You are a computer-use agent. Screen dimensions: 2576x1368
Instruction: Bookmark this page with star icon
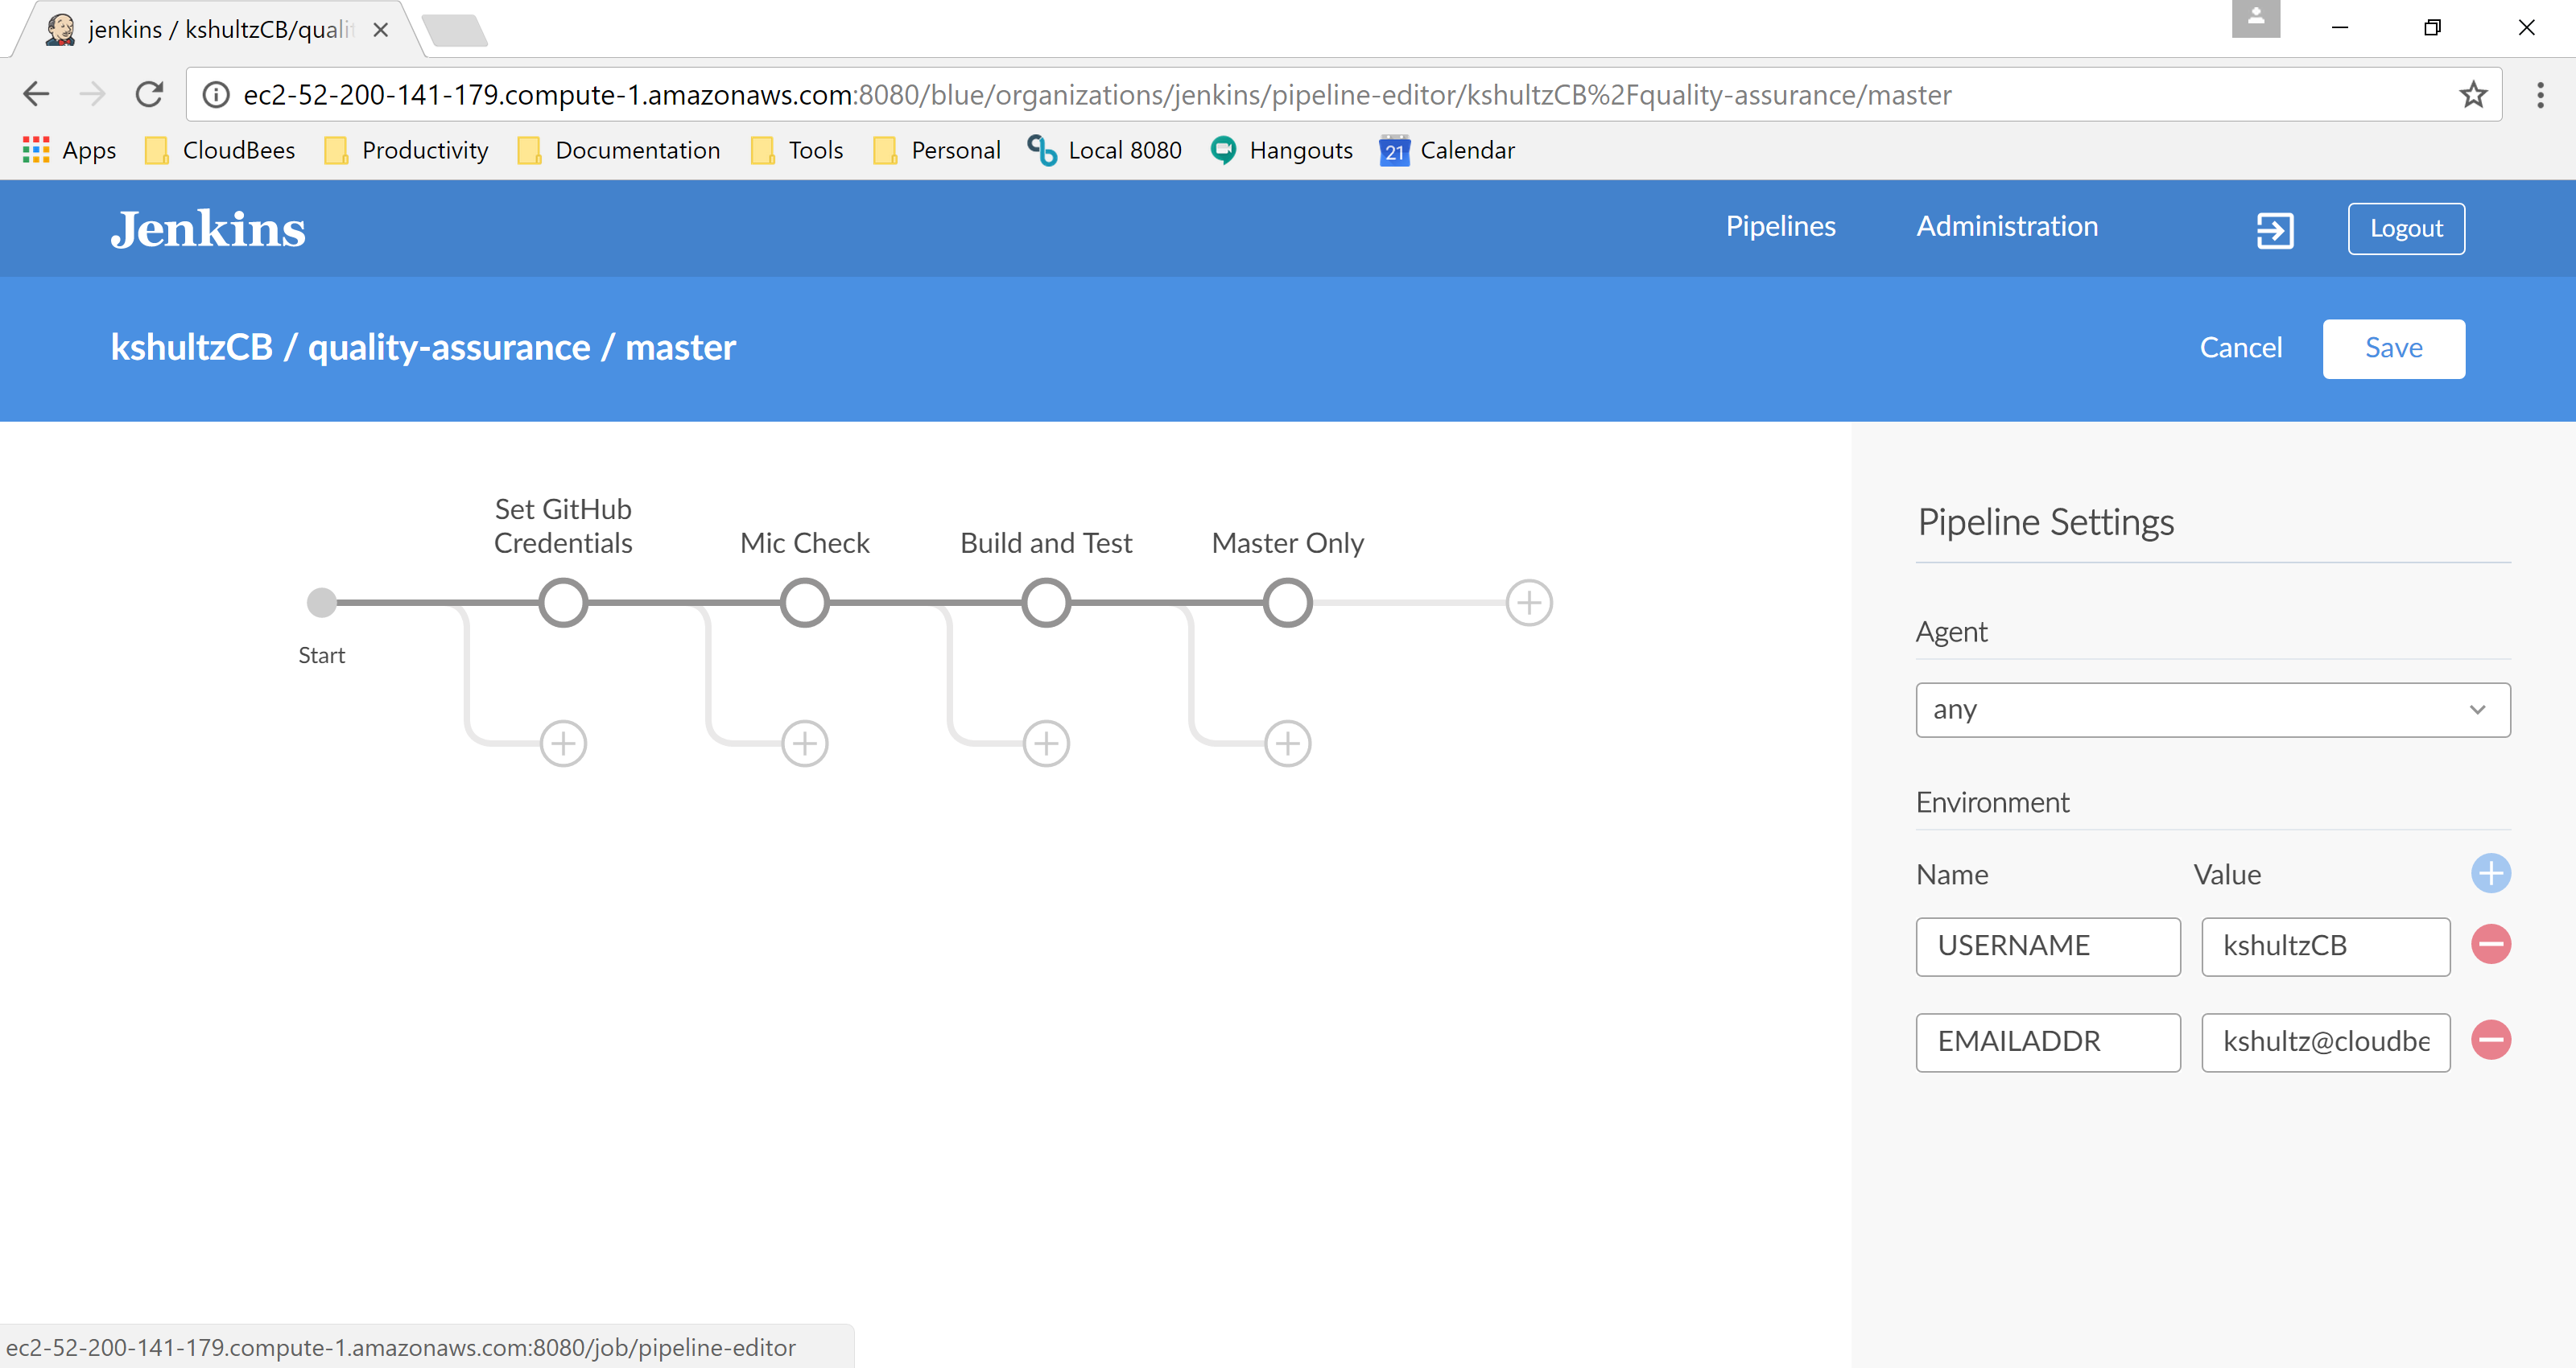point(2473,95)
